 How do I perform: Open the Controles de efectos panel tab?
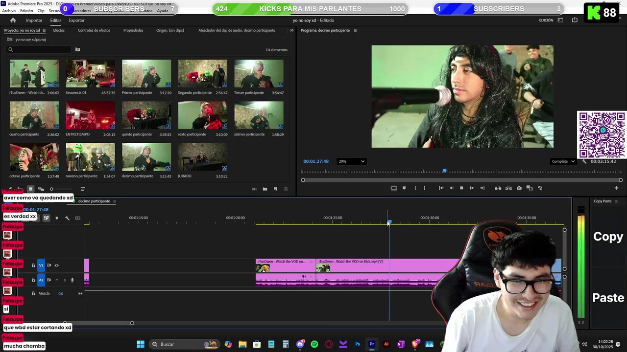click(x=94, y=30)
